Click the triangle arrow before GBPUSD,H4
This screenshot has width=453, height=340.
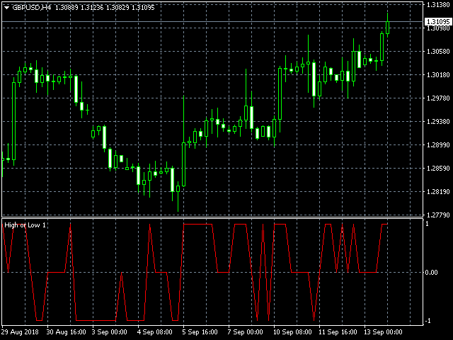[x=6, y=8]
